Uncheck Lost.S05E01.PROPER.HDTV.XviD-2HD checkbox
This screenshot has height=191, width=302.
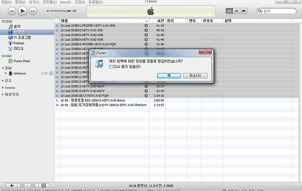(x=62, y=26)
